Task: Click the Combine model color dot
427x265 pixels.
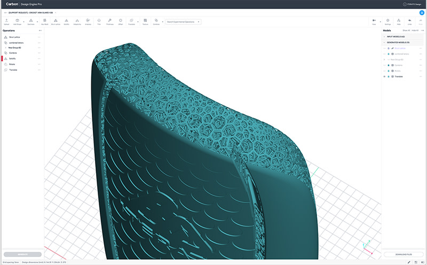Action: point(389,65)
